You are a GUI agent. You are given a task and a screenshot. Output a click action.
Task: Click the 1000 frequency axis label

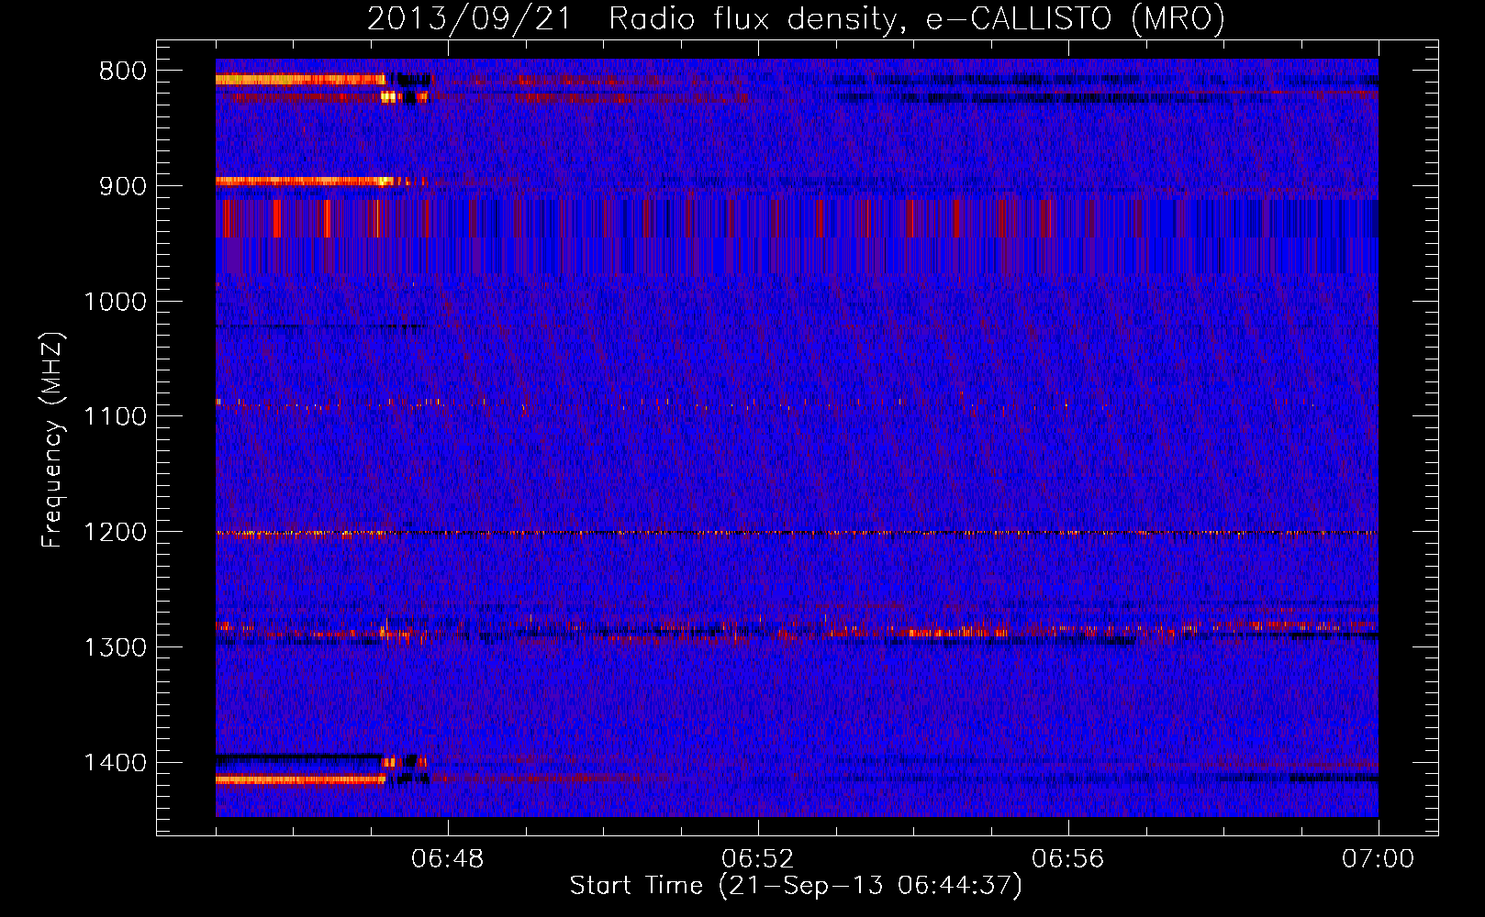(x=115, y=302)
